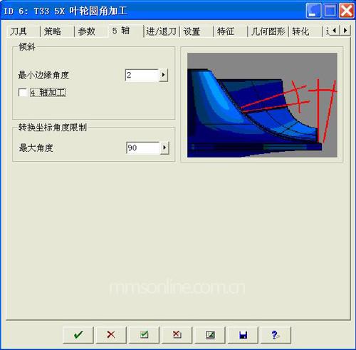Click the preview picture icon button
The image size is (356, 350).
point(210,335)
